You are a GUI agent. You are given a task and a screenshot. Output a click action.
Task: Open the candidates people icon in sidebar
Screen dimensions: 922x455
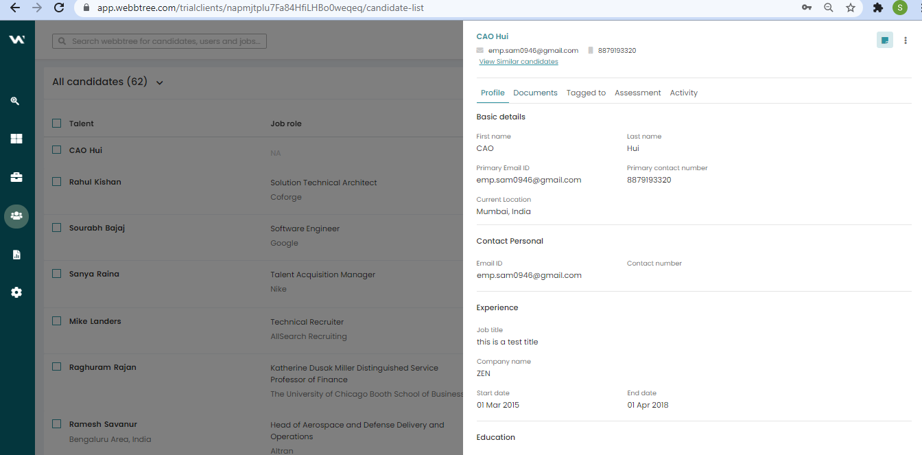tap(16, 215)
